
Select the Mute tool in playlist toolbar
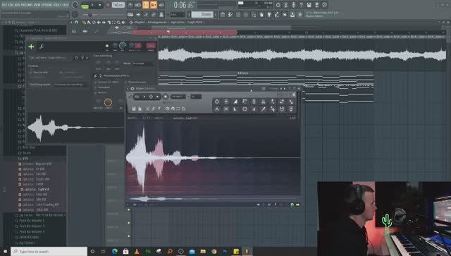[x=99, y=22]
